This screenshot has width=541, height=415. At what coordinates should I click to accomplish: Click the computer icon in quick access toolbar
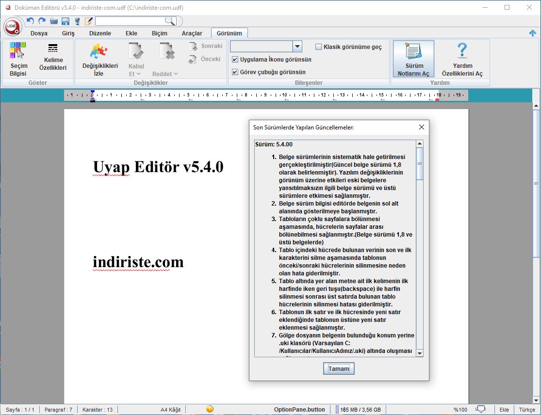point(77,21)
